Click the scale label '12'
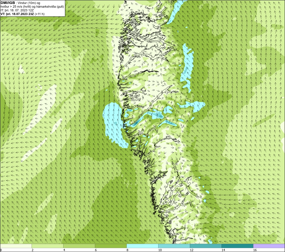 192,250
